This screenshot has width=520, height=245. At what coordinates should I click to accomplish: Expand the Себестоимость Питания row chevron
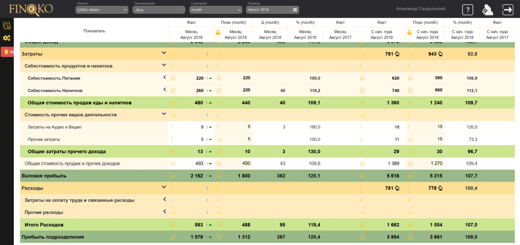tap(165, 77)
